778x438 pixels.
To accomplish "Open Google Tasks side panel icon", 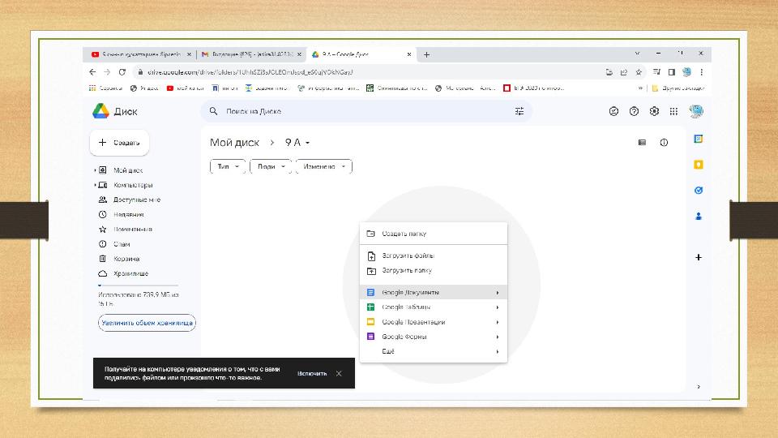I will 698,190.
